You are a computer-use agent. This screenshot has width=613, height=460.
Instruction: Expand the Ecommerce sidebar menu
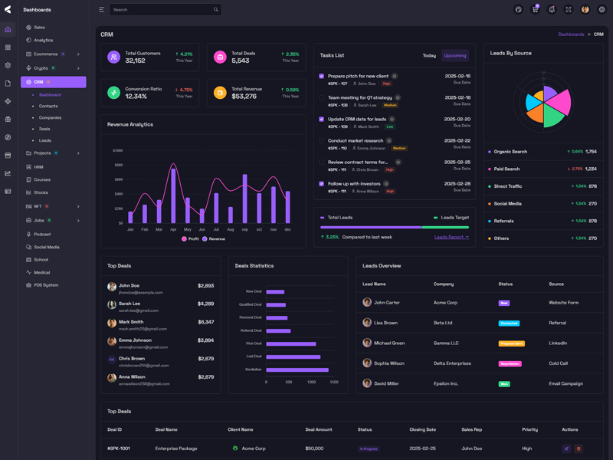coord(78,54)
